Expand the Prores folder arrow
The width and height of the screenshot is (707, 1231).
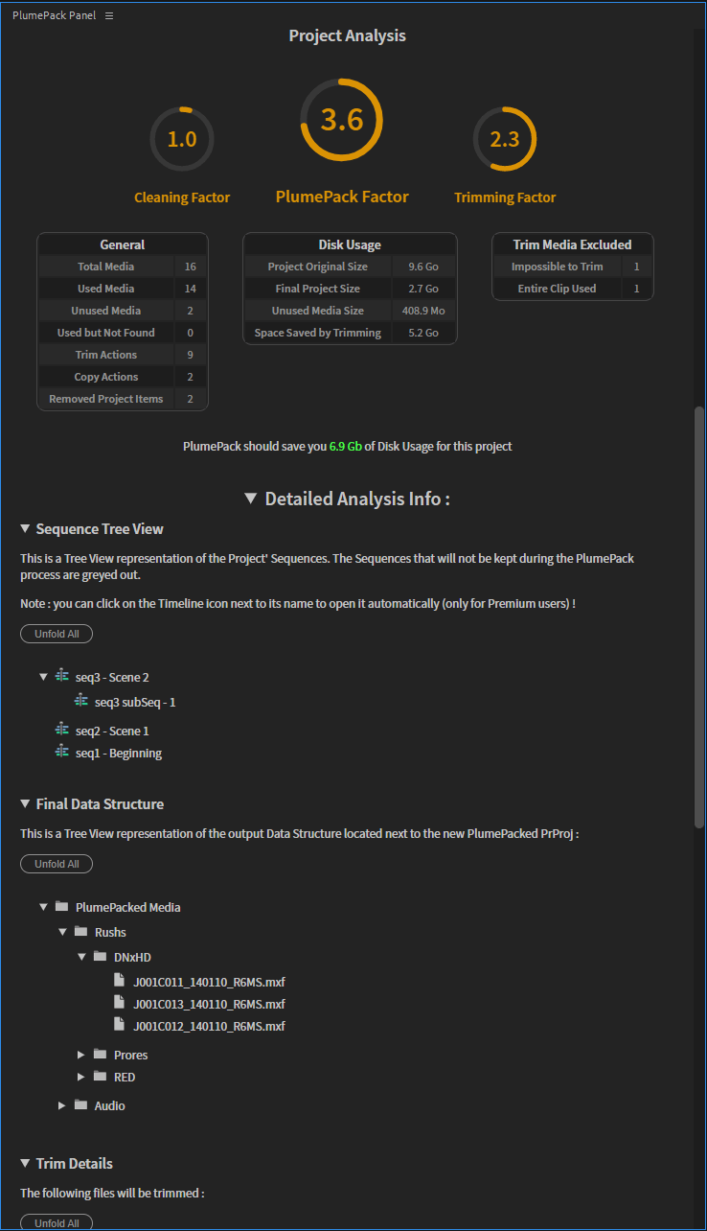81,1055
